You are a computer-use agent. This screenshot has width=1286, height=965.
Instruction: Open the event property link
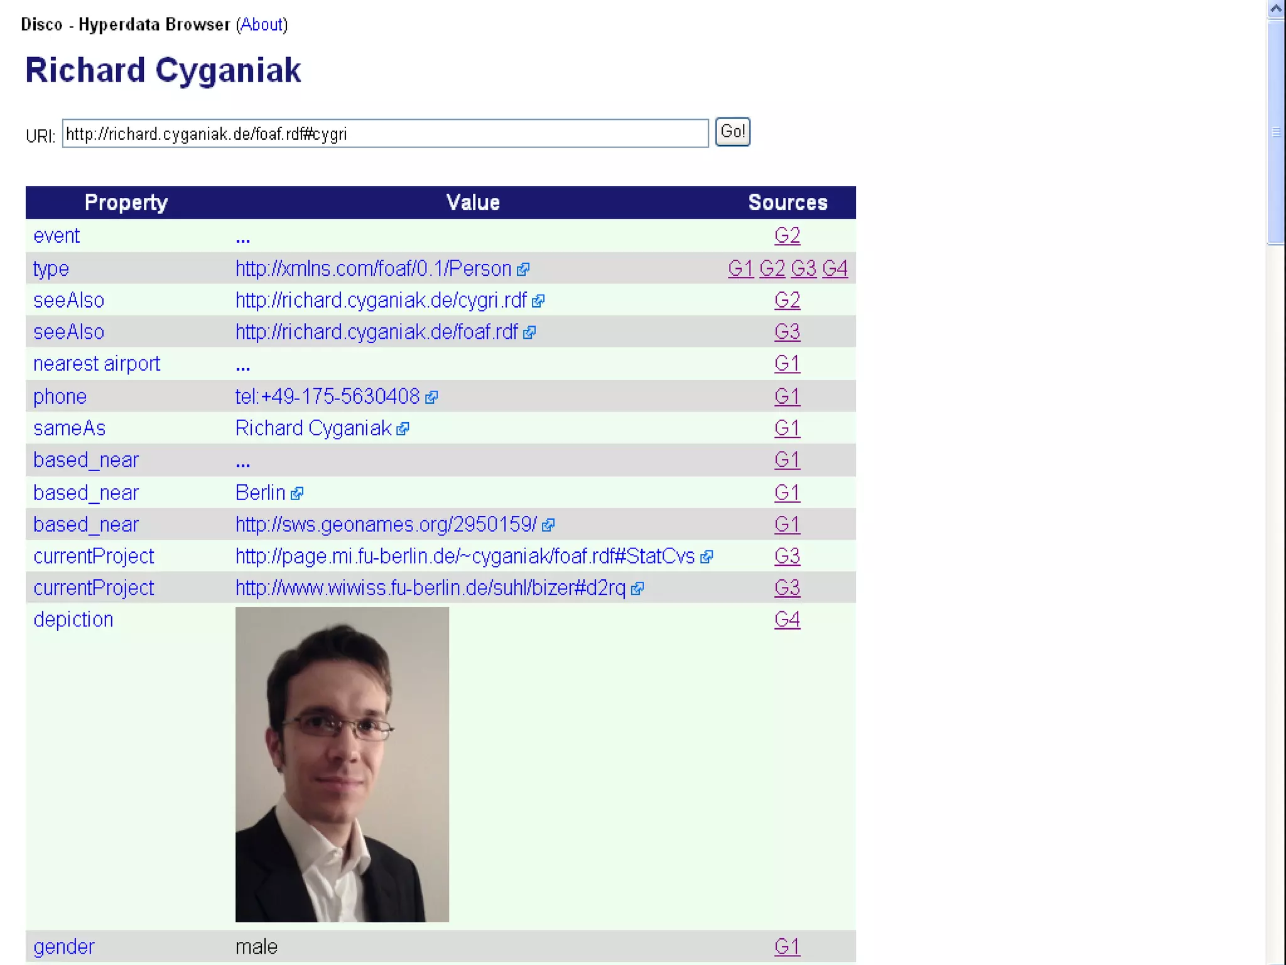(x=57, y=236)
